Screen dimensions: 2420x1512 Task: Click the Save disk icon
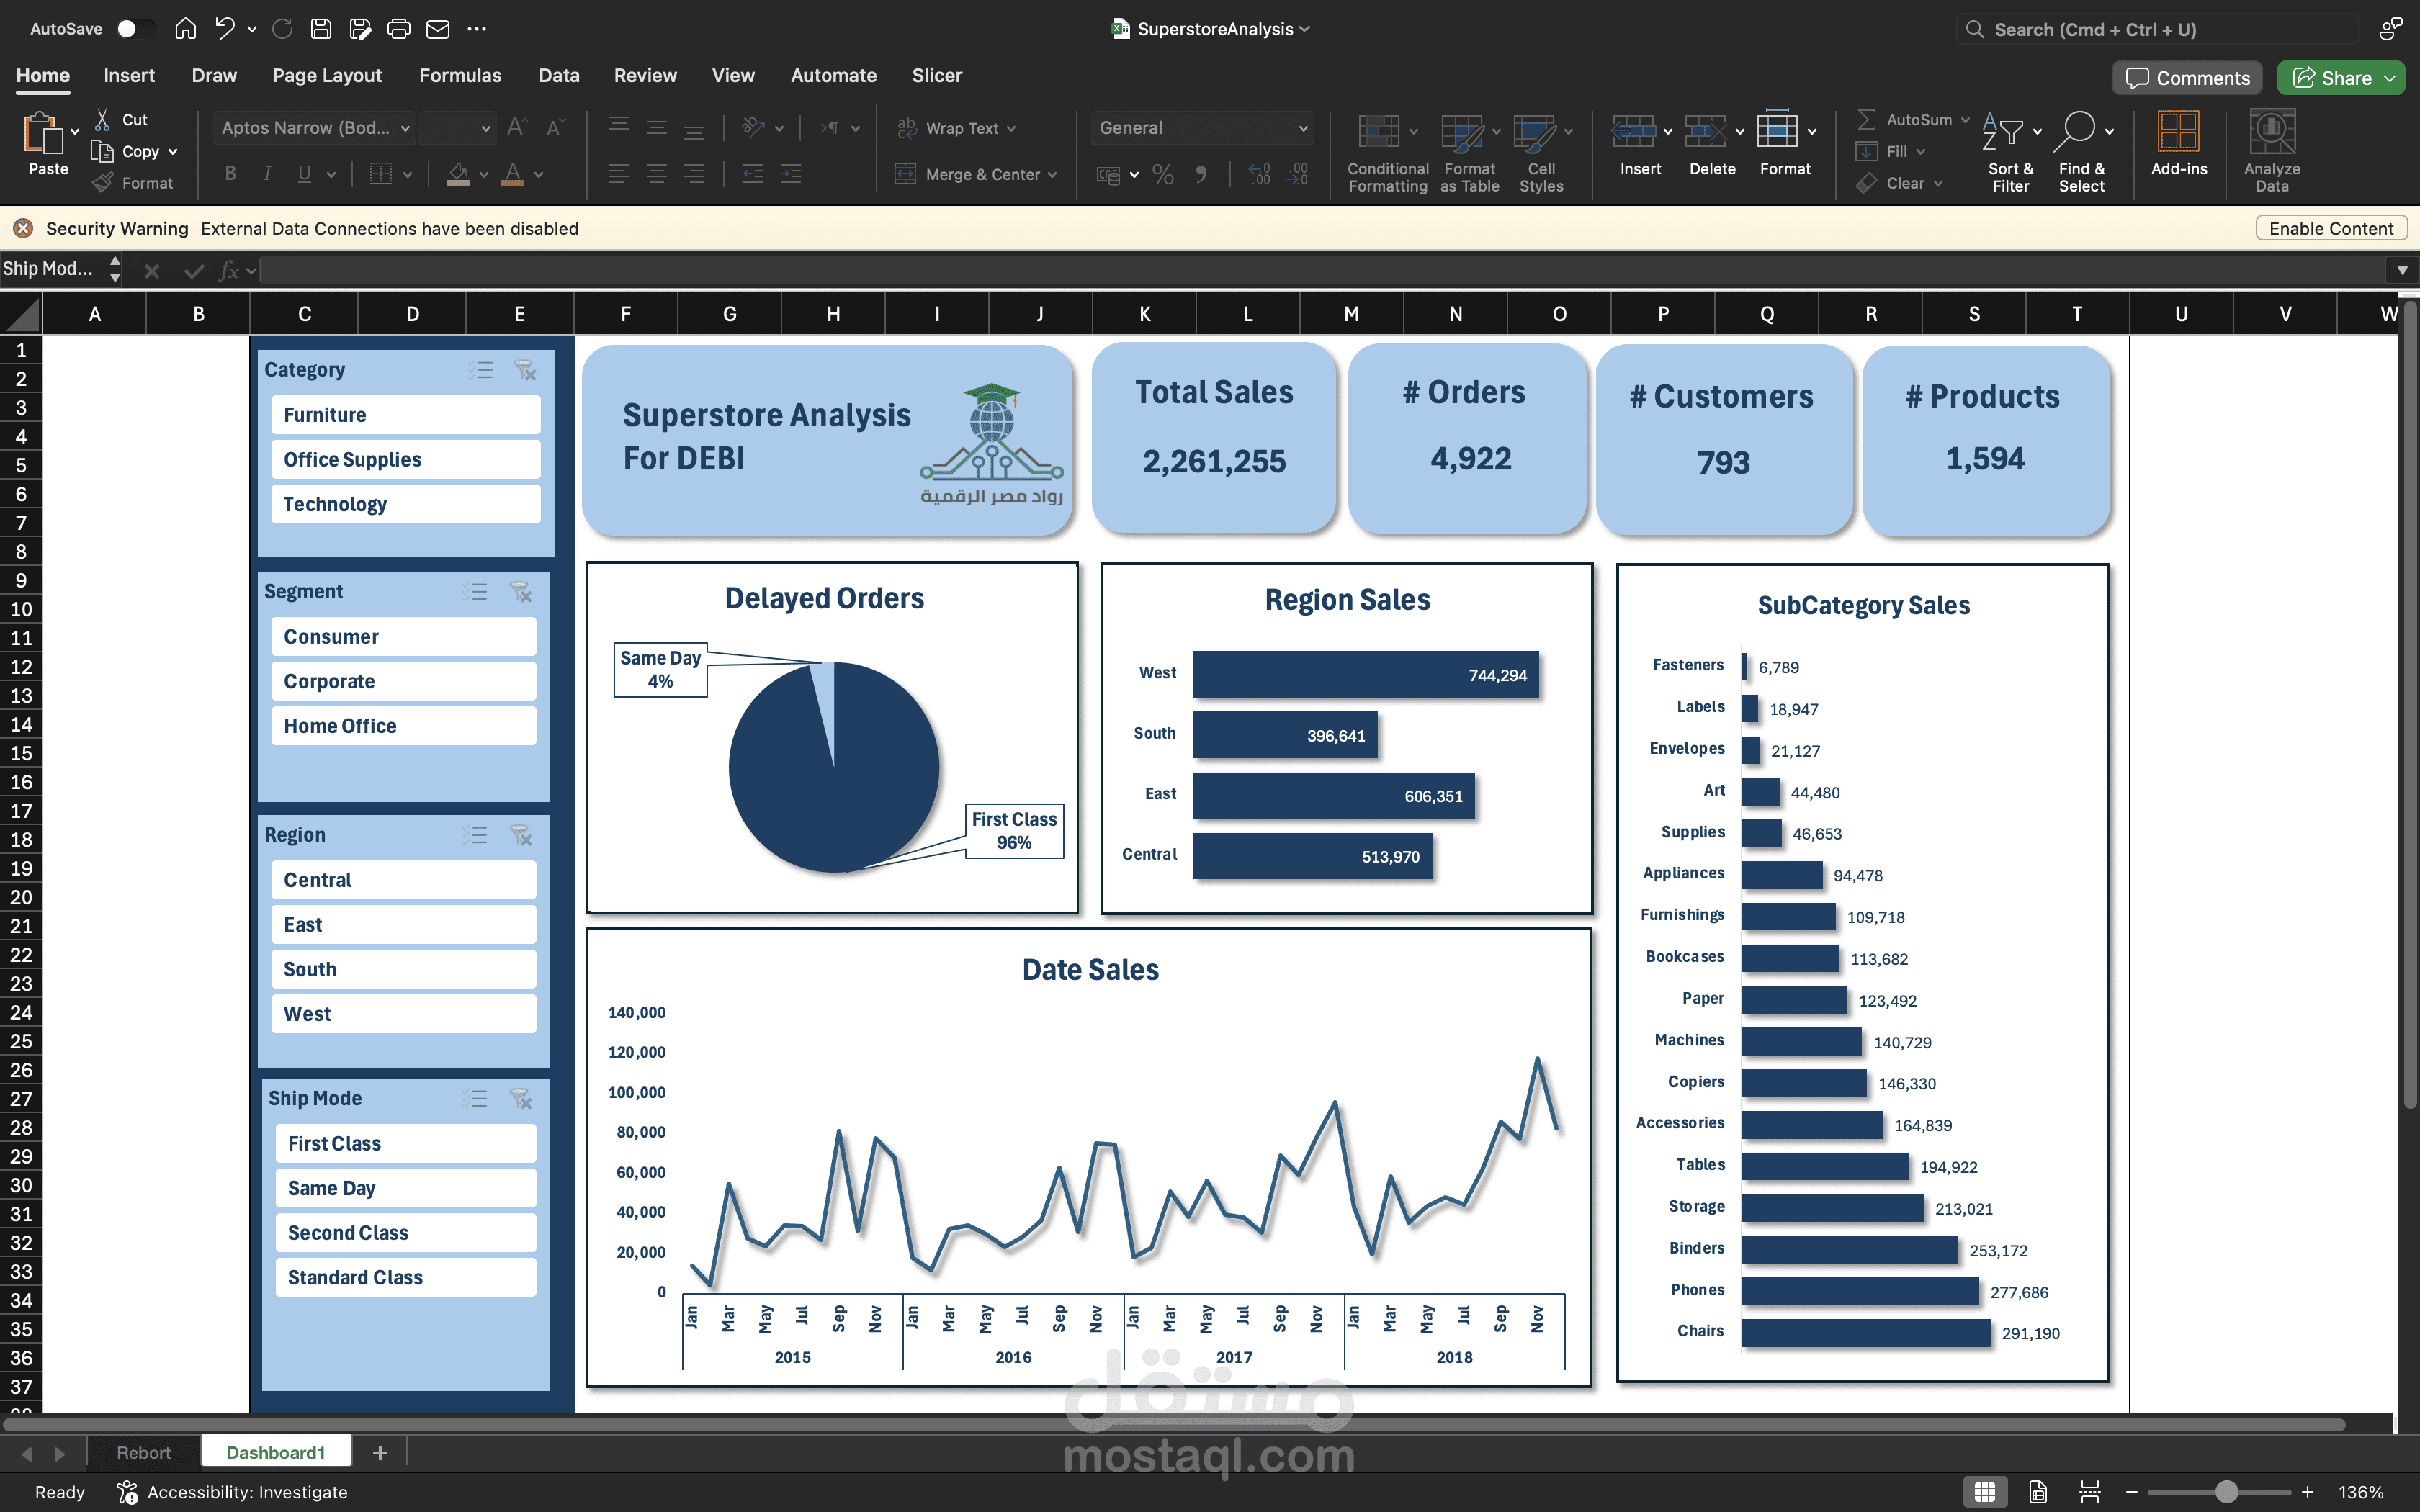pos(321,29)
